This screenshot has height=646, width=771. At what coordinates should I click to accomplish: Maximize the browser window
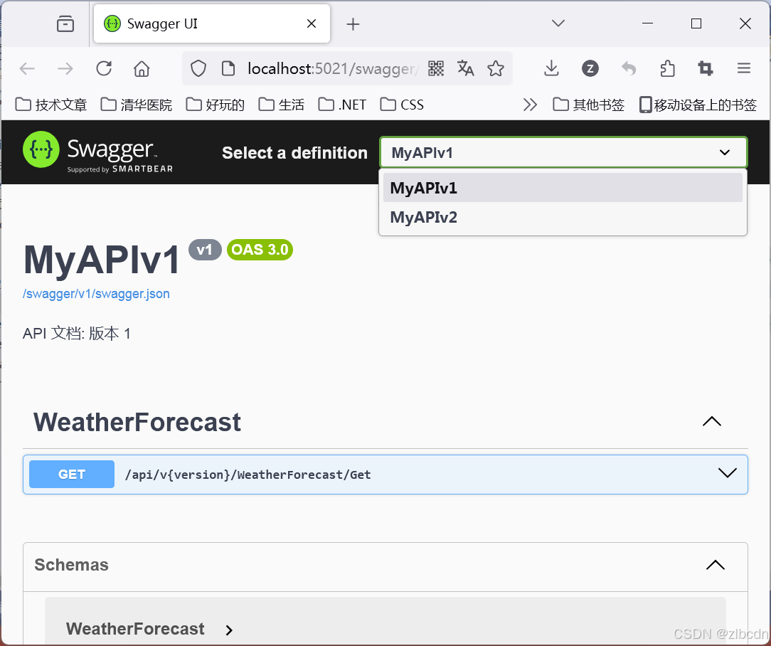[x=696, y=23]
